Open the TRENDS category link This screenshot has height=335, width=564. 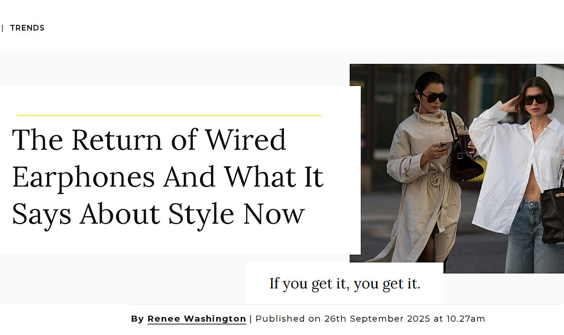[27, 28]
